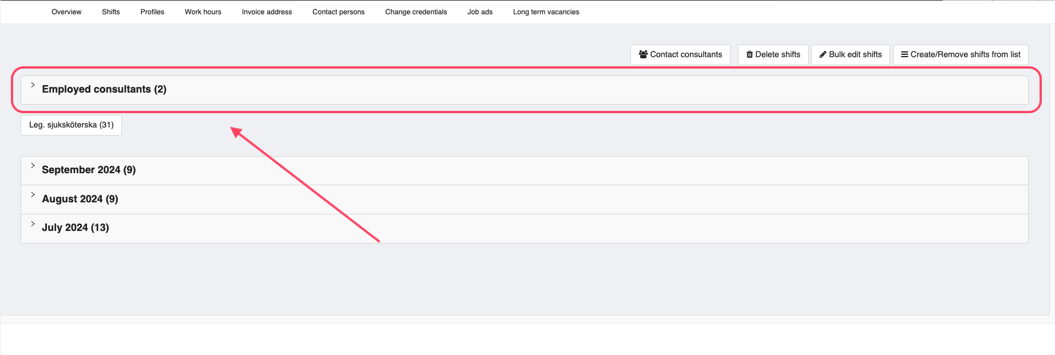This screenshot has width=1055, height=355.
Task: Open the Contact persons tab
Action: [x=338, y=12]
